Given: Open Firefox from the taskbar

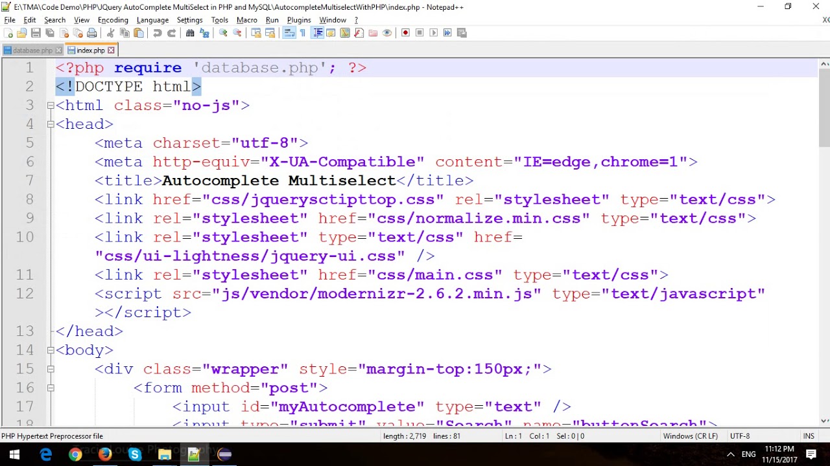Looking at the screenshot, I should pyautogui.click(x=105, y=454).
